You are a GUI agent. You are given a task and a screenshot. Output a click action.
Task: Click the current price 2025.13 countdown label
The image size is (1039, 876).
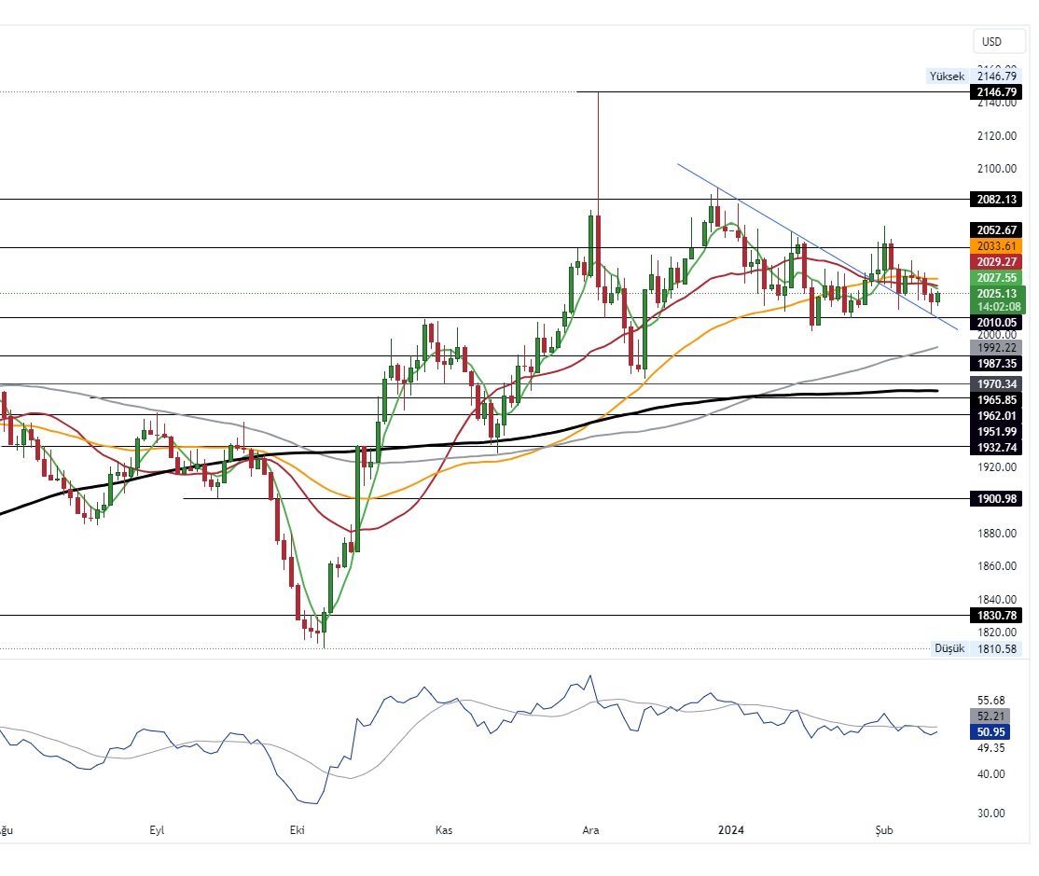[x=997, y=299]
